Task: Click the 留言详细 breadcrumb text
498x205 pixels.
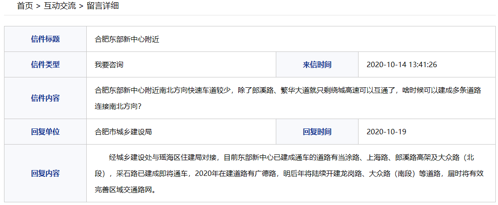Action: click(103, 6)
